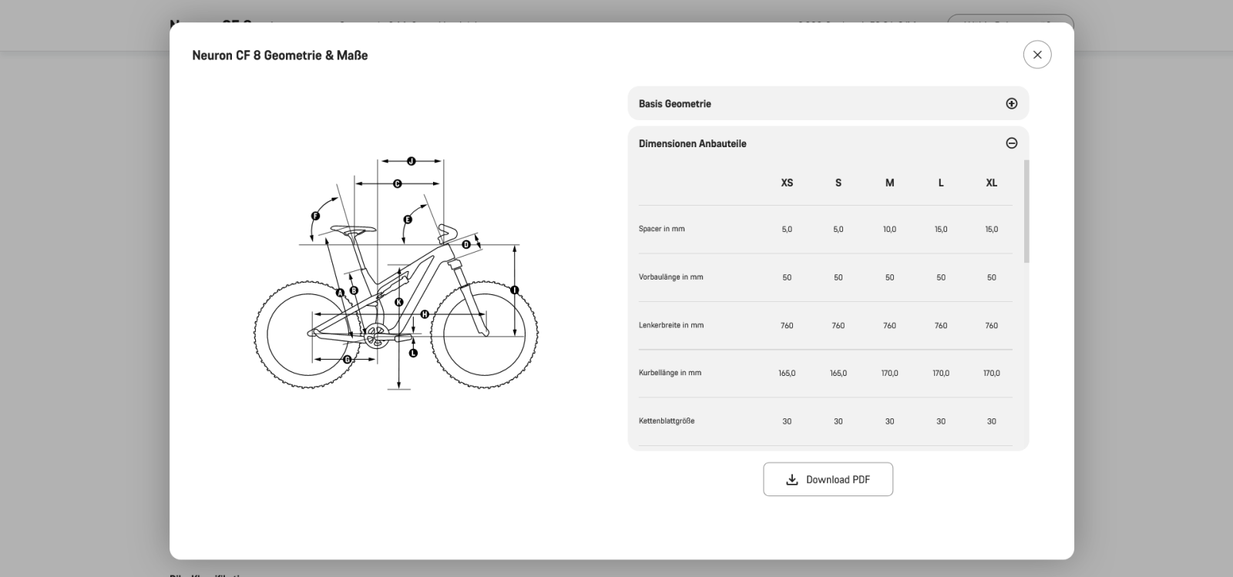Expand the Basis Geometrie section
This screenshot has width=1233, height=577.
coord(1011,104)
